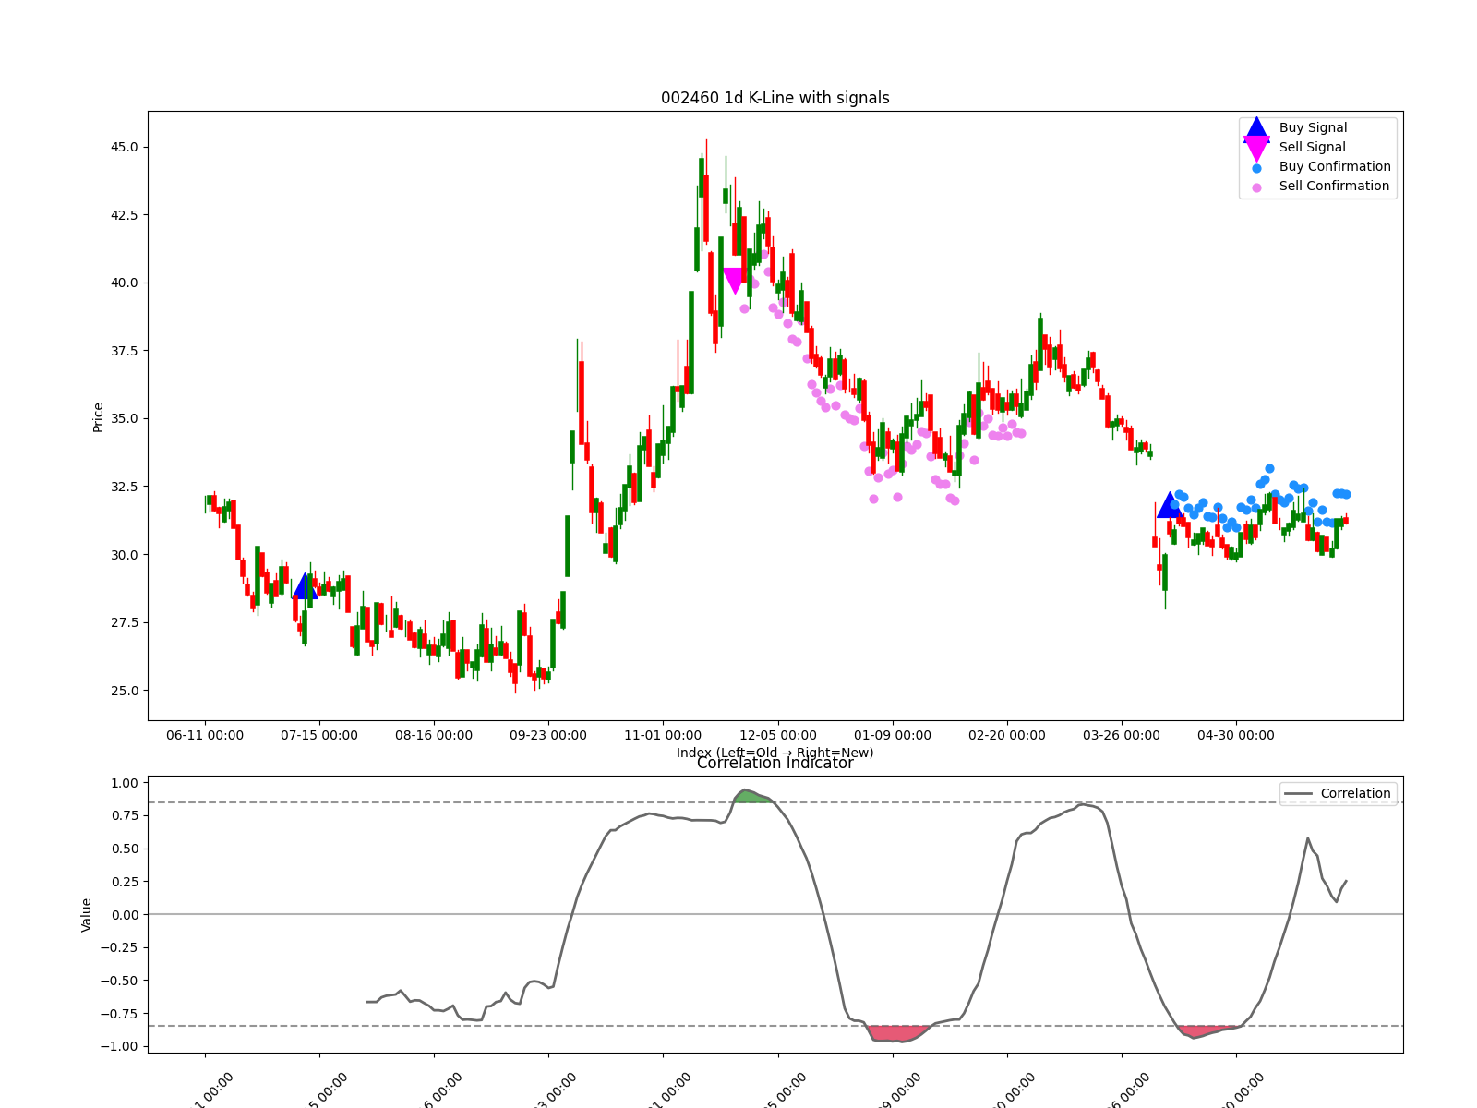Click the green shaded correlation peak area
The image size is (1477, 1108).
coord(755,796)
